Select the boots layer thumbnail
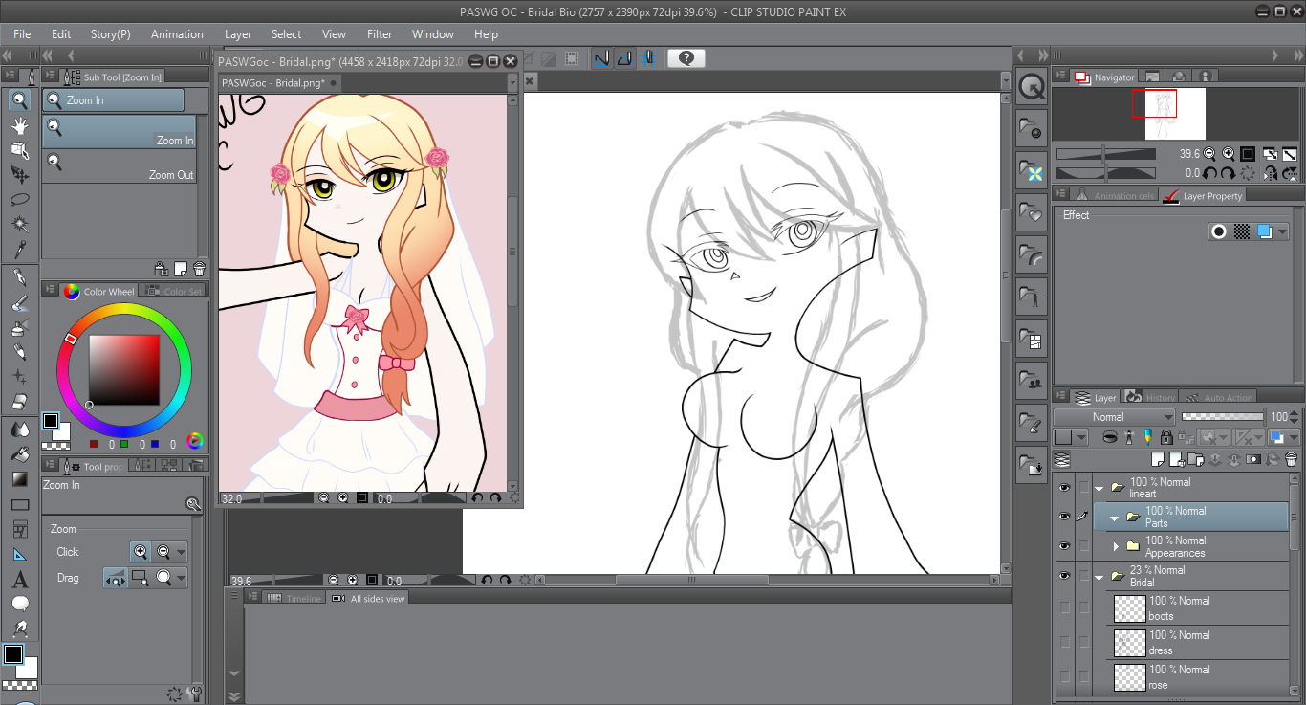Viewport: 1306px width, 705px height. tap(1130, 608)
